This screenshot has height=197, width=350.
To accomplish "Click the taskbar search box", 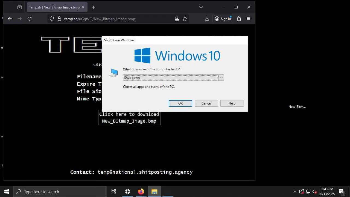I will point(60,192).
